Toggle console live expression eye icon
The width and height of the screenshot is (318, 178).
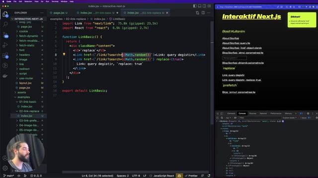click(235, 118)
